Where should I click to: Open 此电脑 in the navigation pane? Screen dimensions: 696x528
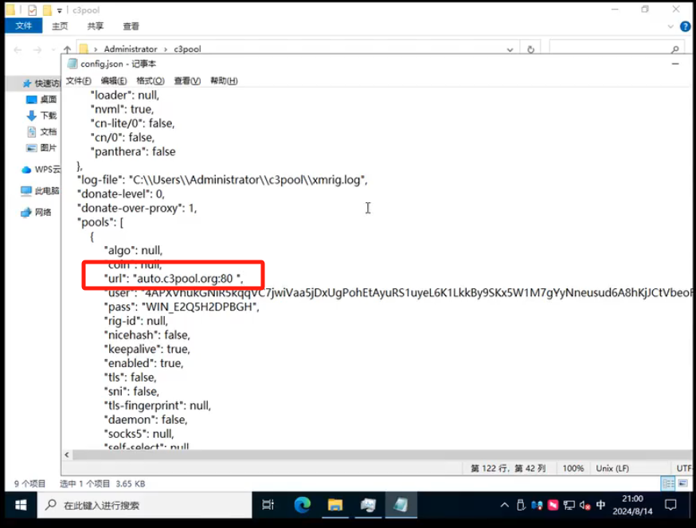point(40,191)
